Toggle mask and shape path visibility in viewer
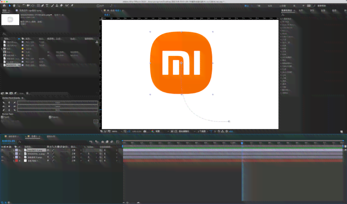The height and width of the screenshot is (204, 347). 129,131
